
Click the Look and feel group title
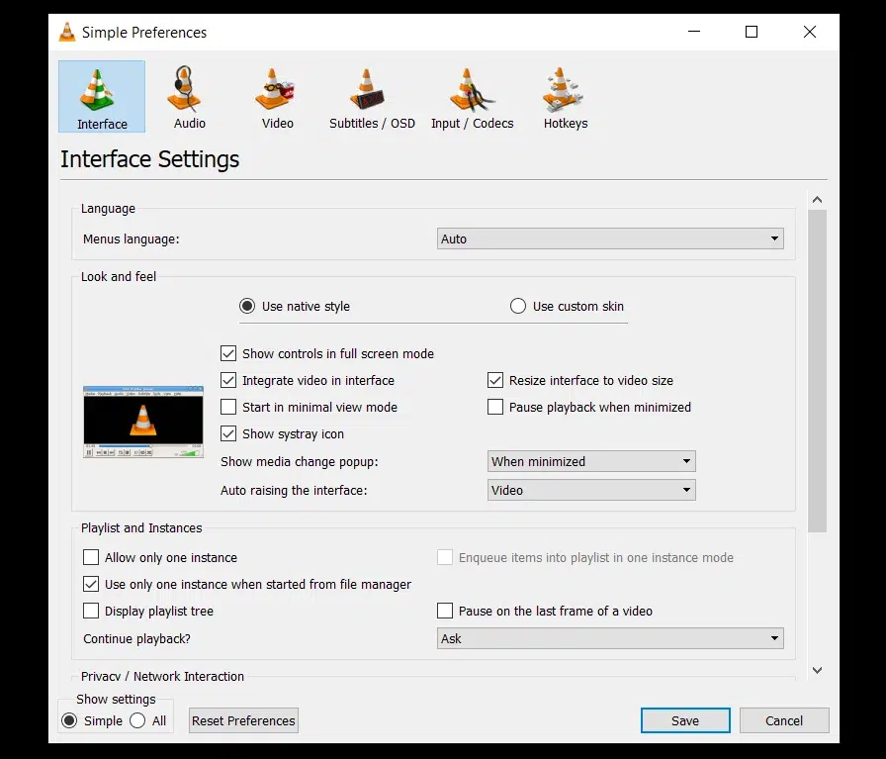pyautogui.click(x=119, y=276)
